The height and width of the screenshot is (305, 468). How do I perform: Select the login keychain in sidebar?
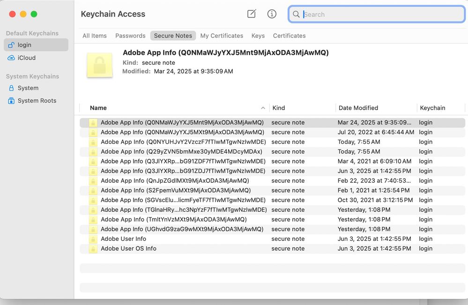click(x=36, y=45)
